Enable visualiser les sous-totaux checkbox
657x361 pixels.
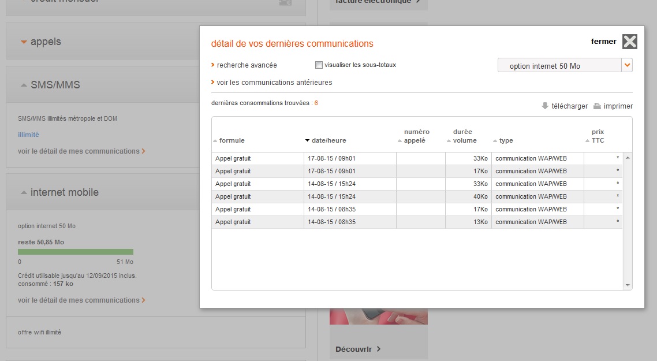pyautogui.click(x=319, y=65)
